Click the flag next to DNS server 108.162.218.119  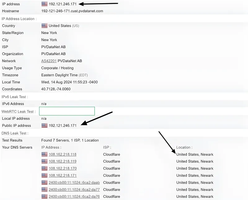point(44,161)
